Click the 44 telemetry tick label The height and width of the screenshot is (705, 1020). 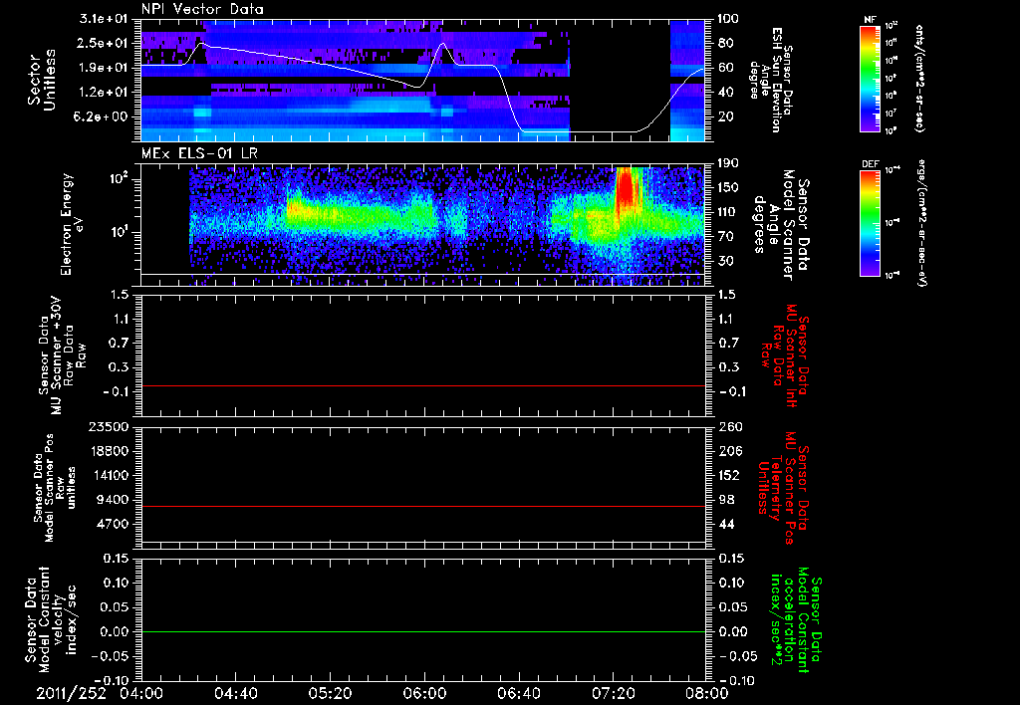coord(725,524)
